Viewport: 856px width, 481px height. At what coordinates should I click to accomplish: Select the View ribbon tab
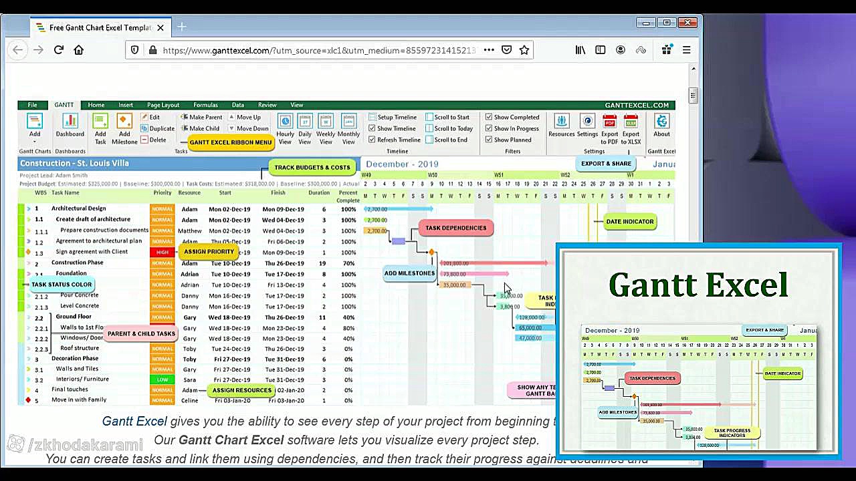click(297, 105)
